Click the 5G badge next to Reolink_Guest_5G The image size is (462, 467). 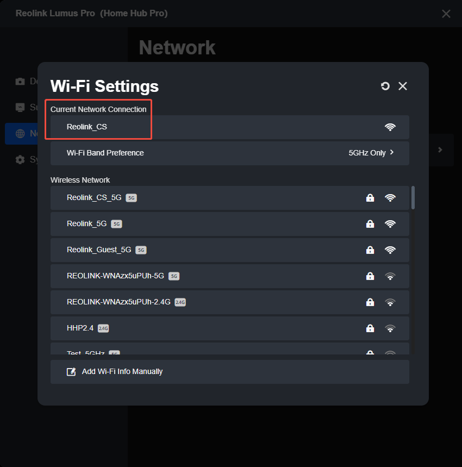[141, 250]
